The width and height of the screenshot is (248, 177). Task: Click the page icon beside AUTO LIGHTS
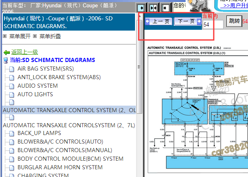tap(11, 95)
